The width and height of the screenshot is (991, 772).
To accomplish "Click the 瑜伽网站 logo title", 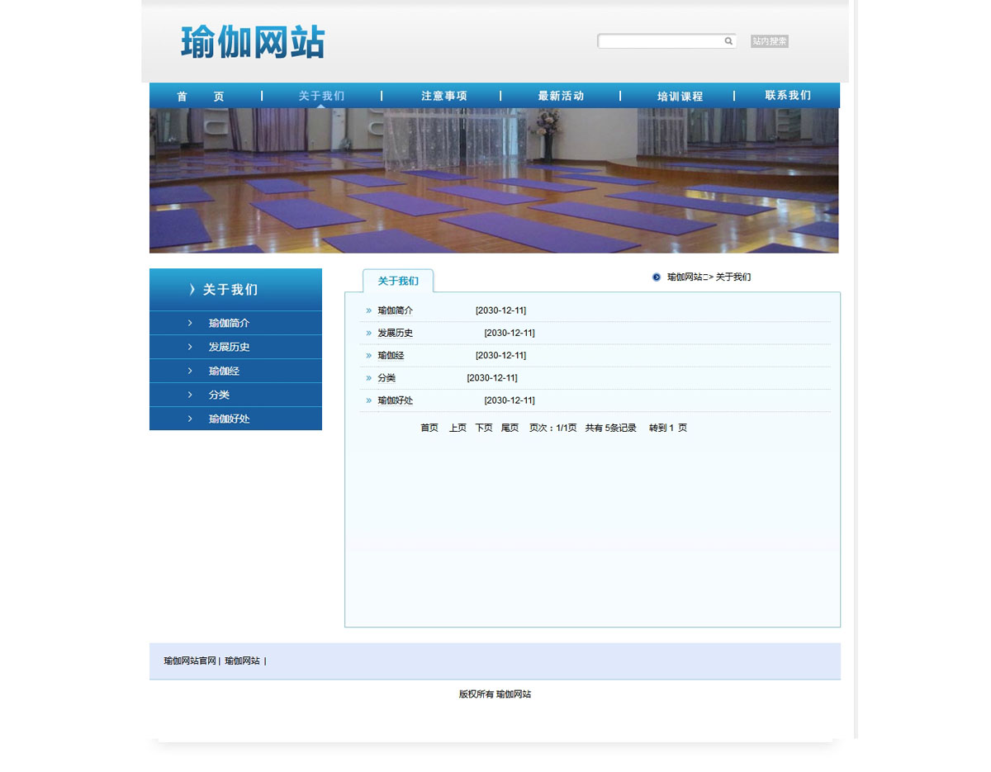I will [253, 41].
